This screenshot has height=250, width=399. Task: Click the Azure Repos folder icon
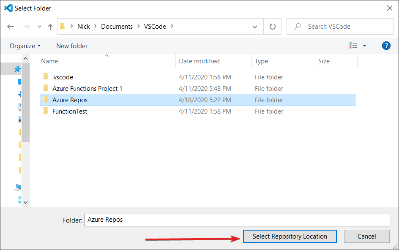[x=46, y=99]
